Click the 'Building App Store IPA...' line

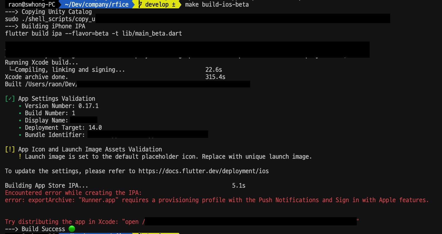pyautogui.click(x=47, y=186)
